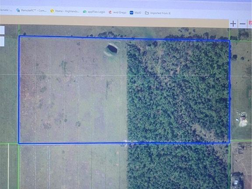Zoom in with the plus button
This screenshot has width=252, height=189.
click(x=233, y=24)
